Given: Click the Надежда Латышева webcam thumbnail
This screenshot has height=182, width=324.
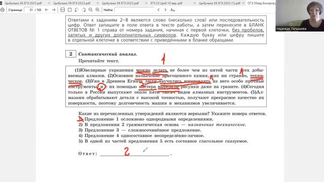Looking at the screenshot, I should (300, 16).
